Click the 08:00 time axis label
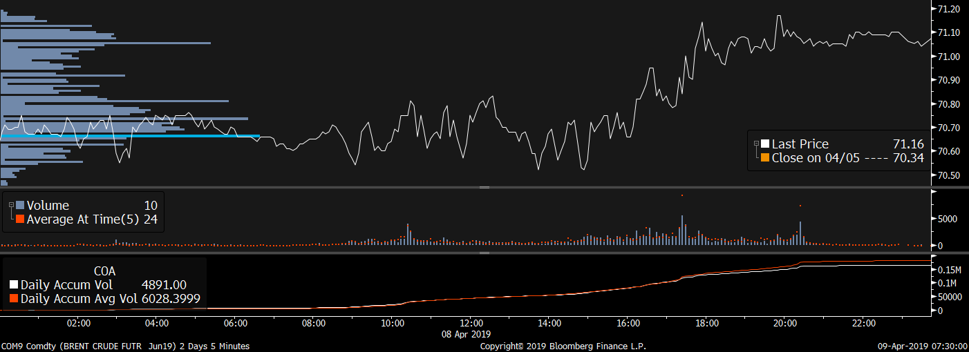The image size is (969, 352). (x=314, y=324)
